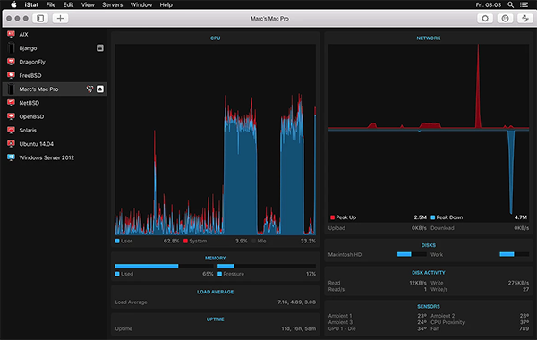
Task: Open the Notification Center menu bar icon
Action: (524, 4)
